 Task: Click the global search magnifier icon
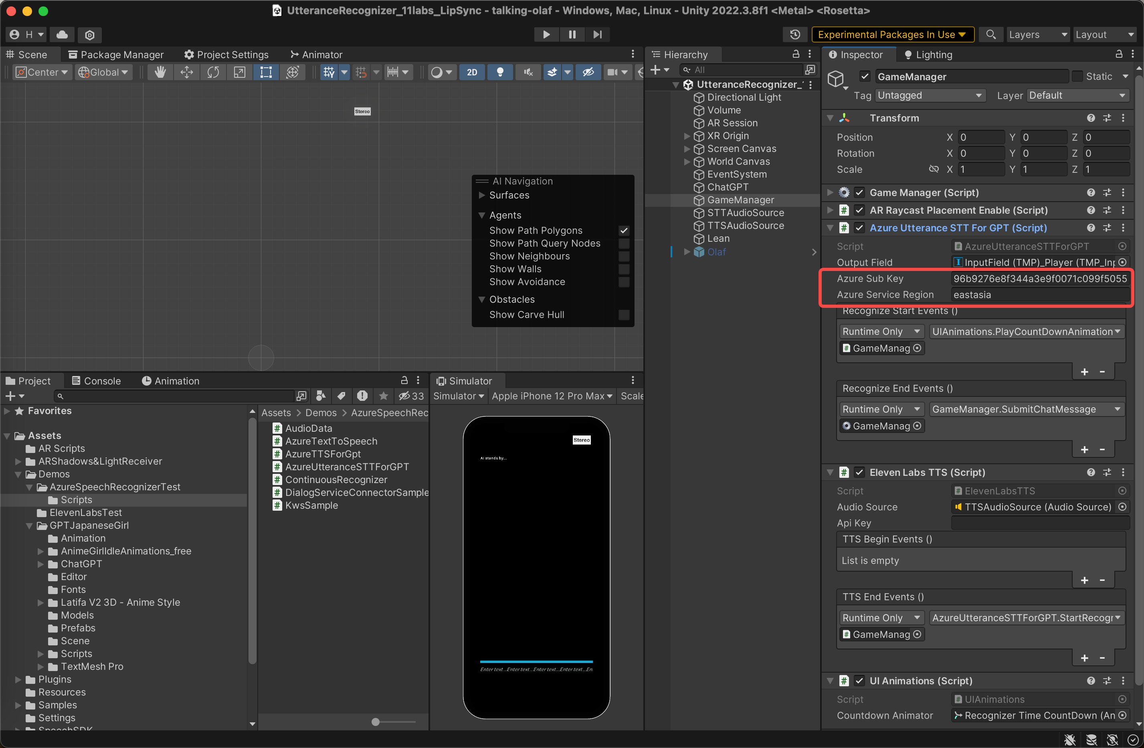(990, 34)
